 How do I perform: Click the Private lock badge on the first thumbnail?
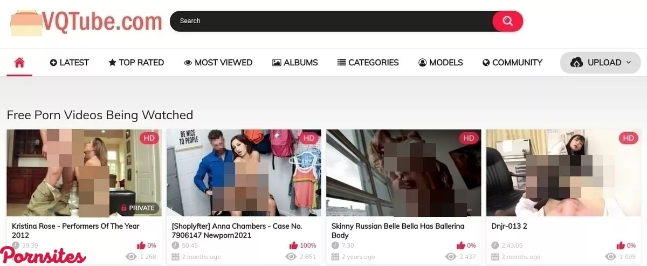pyautogui.click(x=138, y=208)
